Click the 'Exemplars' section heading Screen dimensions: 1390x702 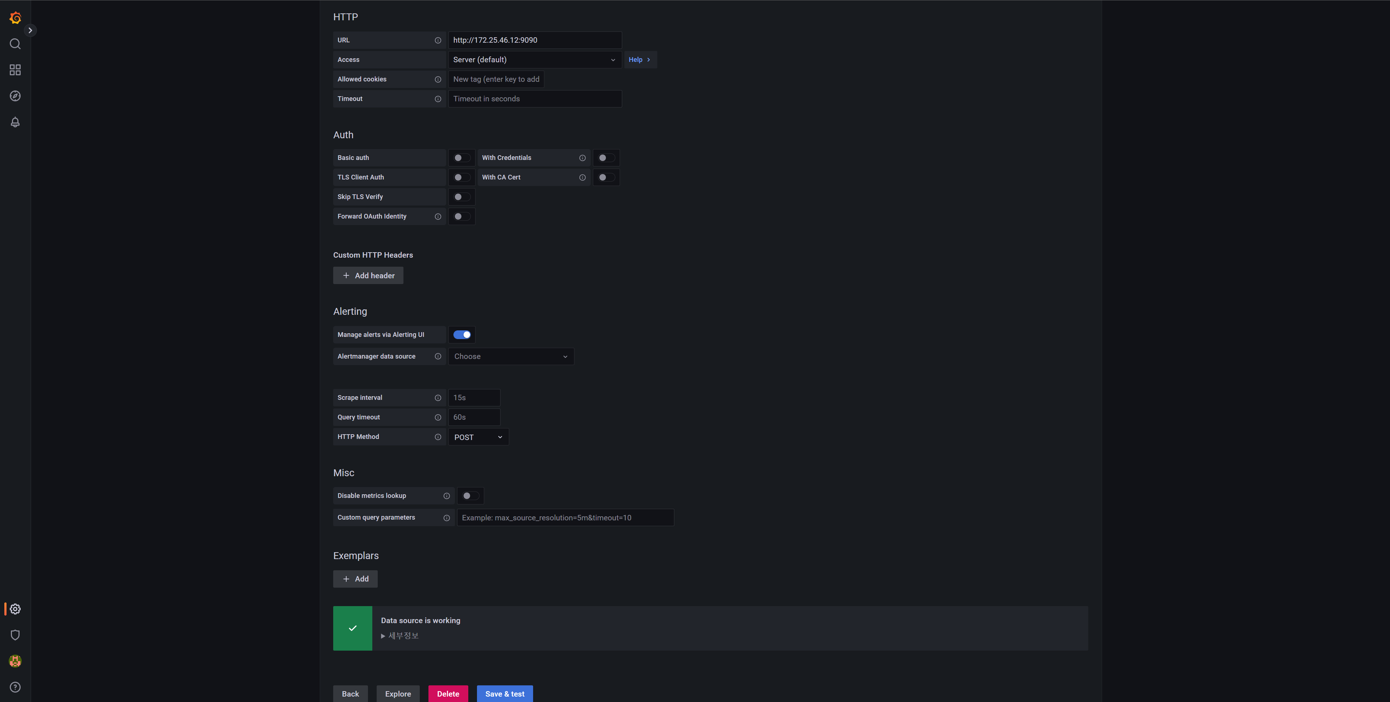pyautogui.click(x=356, y=556)
